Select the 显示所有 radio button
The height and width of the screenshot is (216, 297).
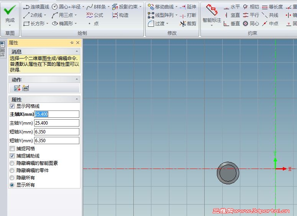pos(12,185)
